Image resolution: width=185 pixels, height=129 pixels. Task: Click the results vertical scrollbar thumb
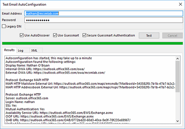click(x=178, y=77)
